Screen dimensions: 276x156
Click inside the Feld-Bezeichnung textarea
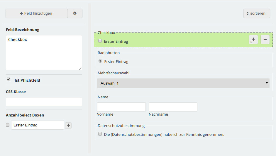(44, 53)
